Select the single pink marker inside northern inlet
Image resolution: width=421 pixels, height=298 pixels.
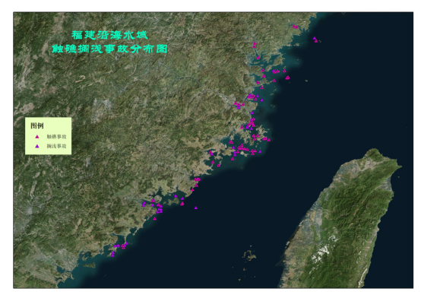pyautogui.click(x=258, y=58)
